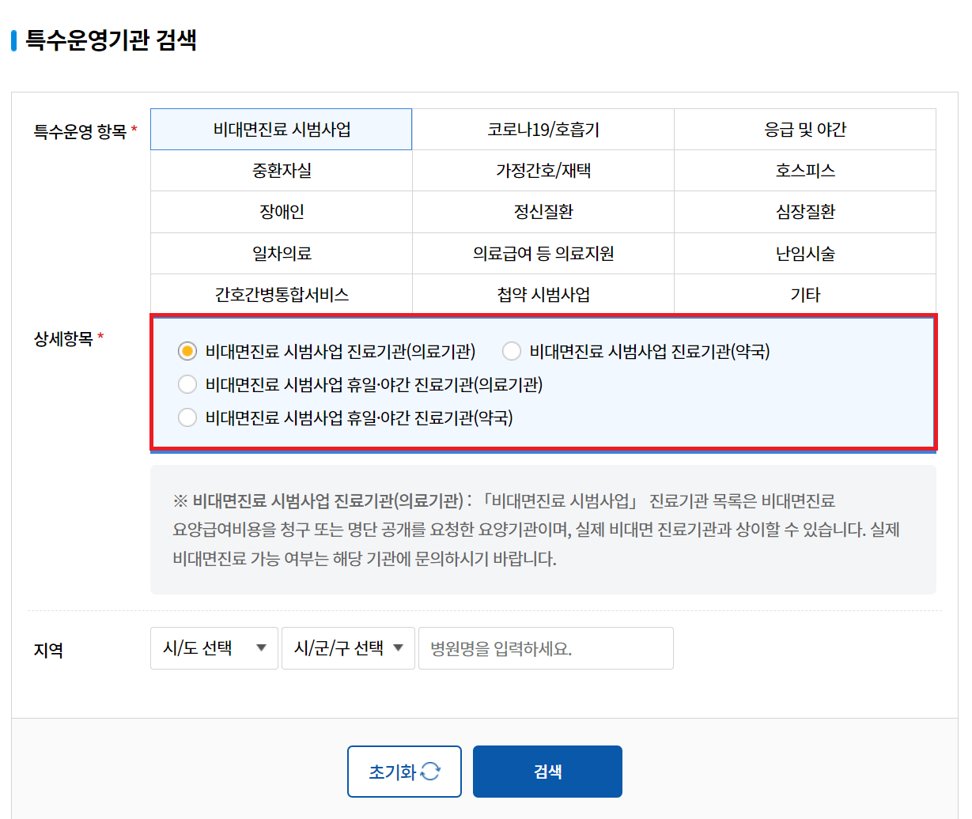The height and width of the screenshot is (819, 972).
Task: Choose 비대면진료 시범사업 휴일·야간 진료기관(의료기관)
Action: click(x=187, y=384)
